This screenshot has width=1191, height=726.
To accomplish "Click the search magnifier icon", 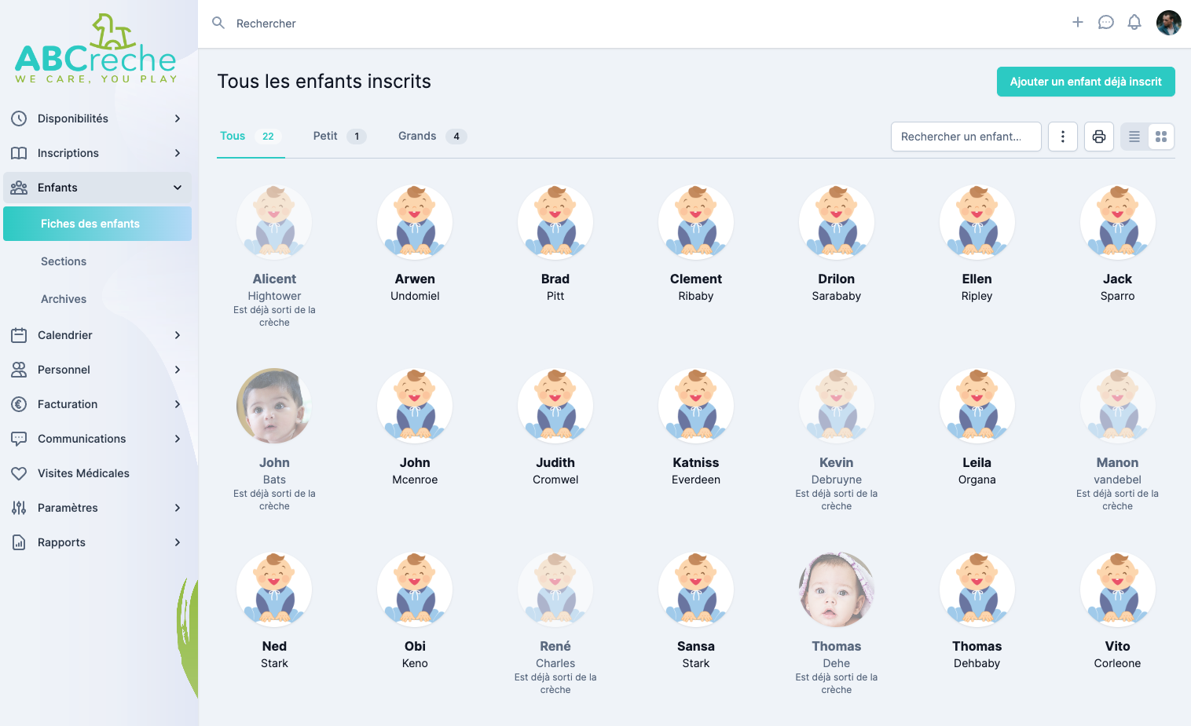I will pyautogui.click(x=218, y=24).
